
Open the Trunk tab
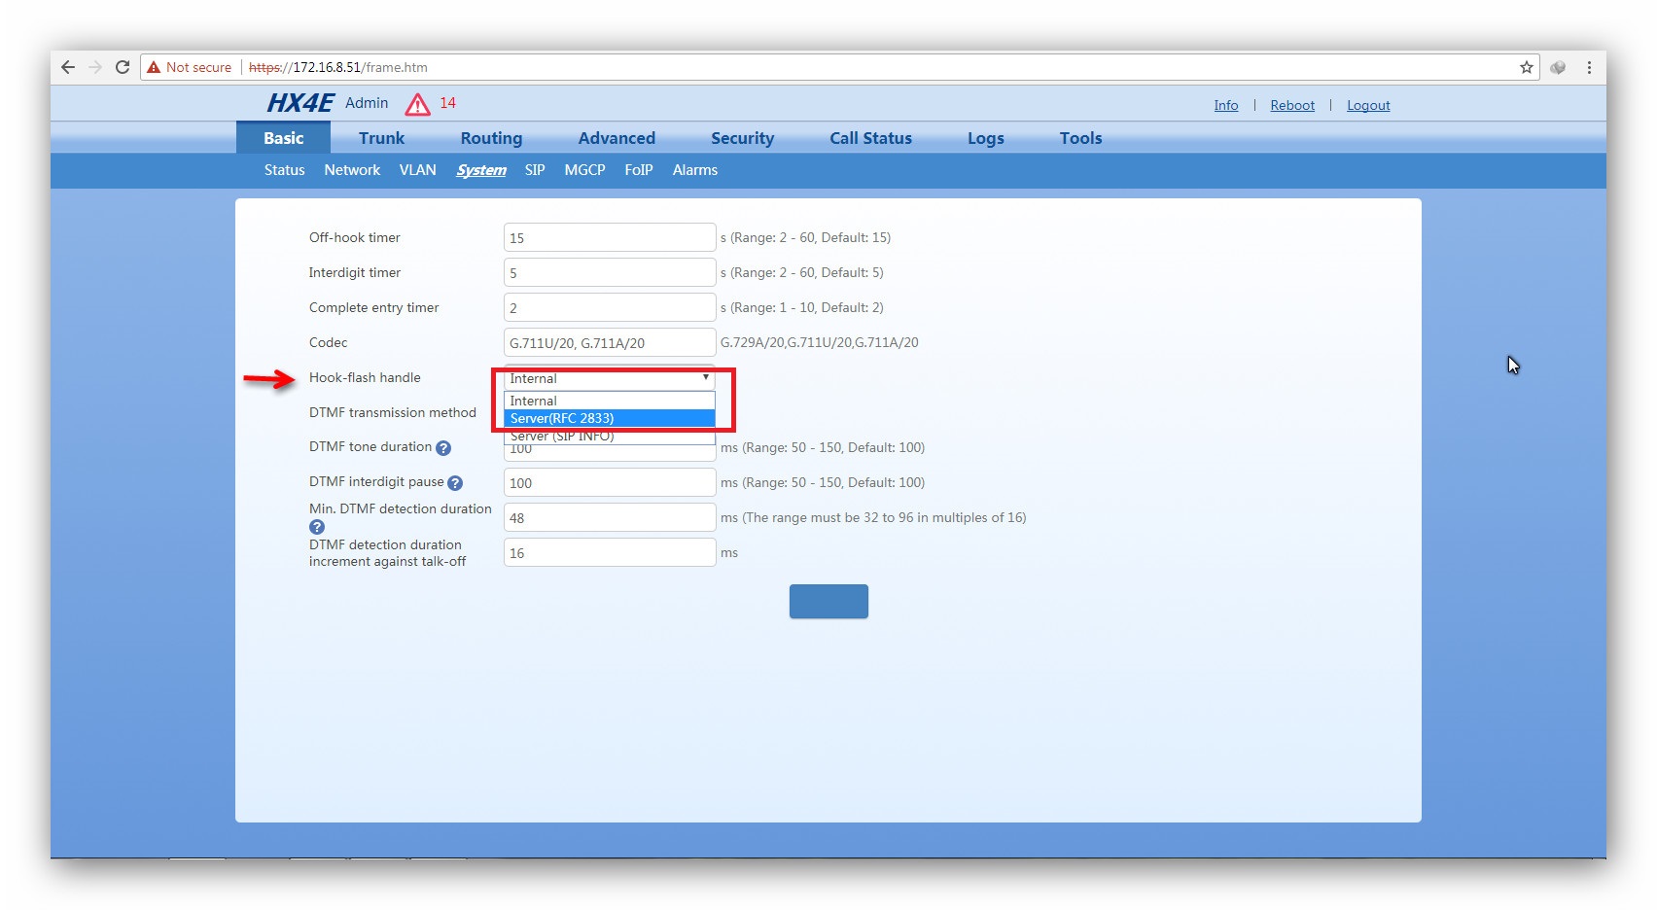point(381,138)
